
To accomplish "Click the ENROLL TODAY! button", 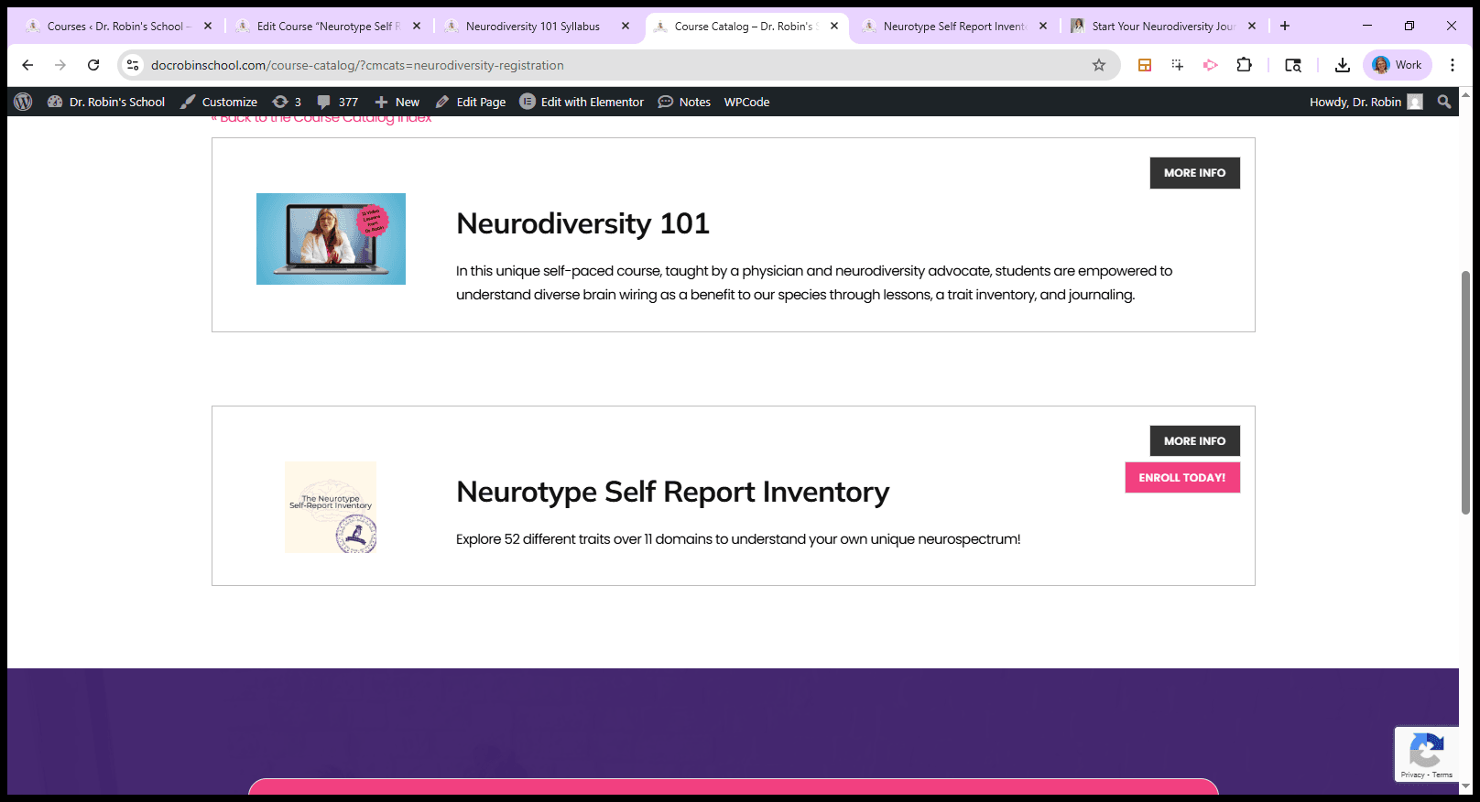I will 1182,478.
